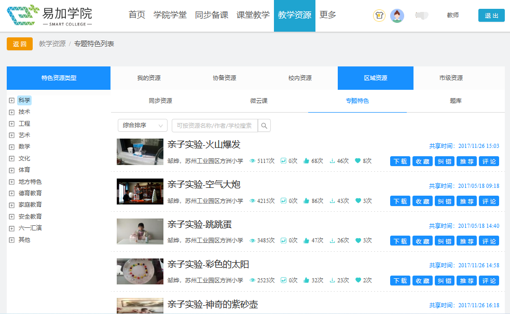Expand the 安全教育 category node

12,217
